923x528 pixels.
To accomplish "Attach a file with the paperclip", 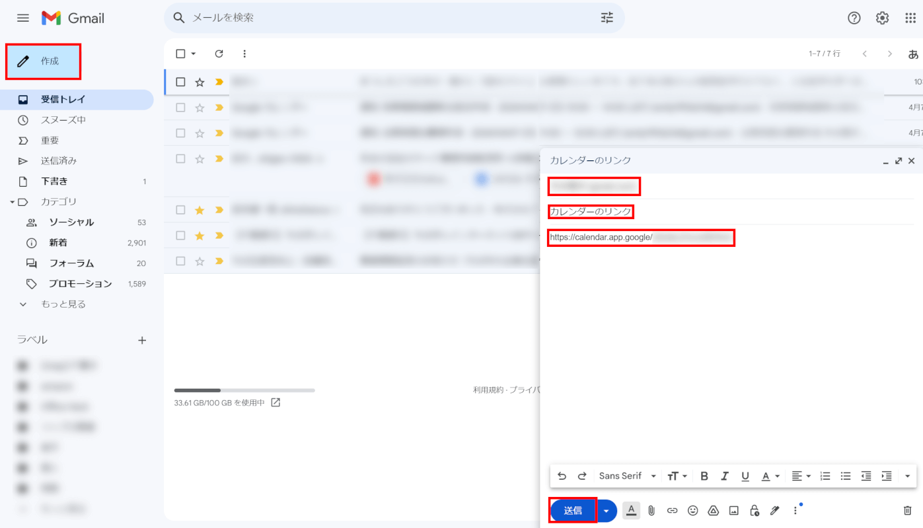I will (x=651, y=510).
